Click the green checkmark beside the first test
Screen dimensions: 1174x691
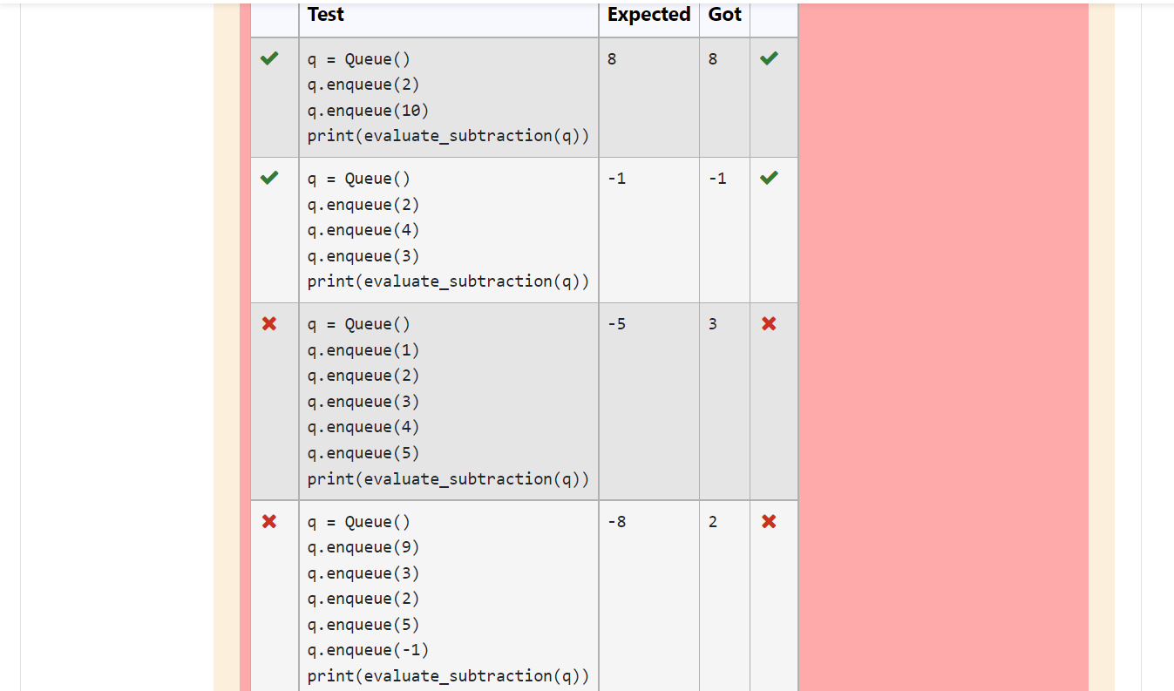click(269, 58)
